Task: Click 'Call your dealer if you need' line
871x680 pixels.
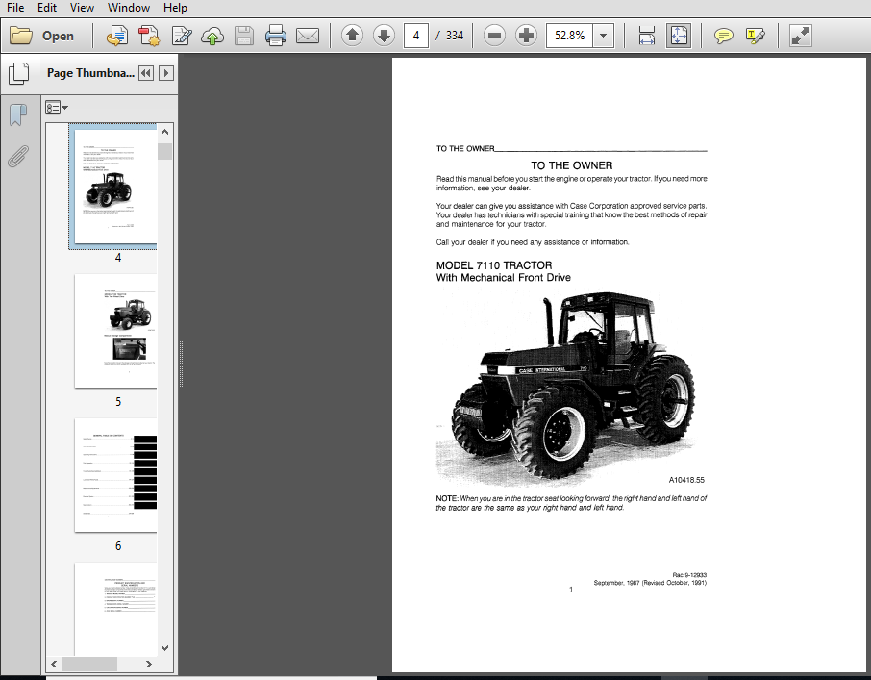Action: [x=533, y=242]
